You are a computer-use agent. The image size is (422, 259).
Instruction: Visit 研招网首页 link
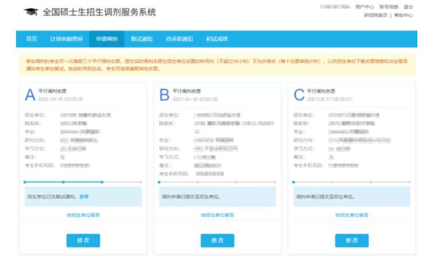(376, 16)
